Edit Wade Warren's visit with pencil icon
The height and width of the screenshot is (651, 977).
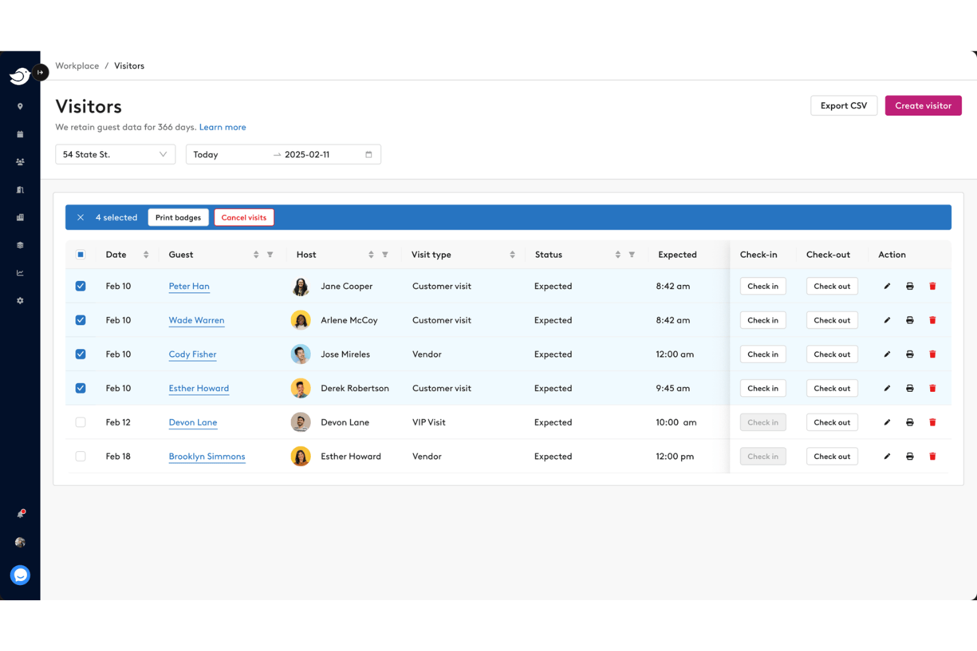click(x=887, y=320)
